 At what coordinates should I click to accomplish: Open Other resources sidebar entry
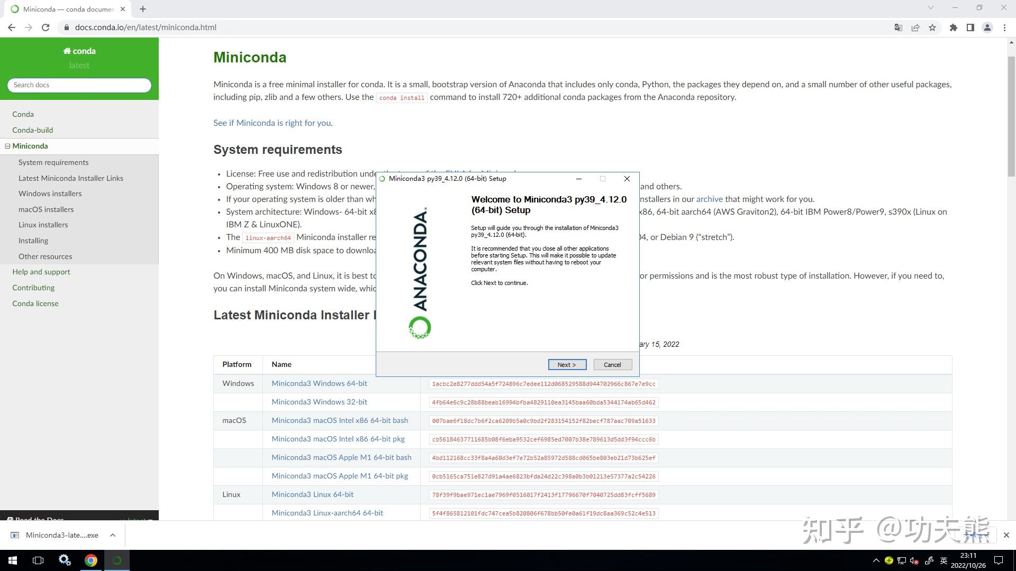coord(45,256)
